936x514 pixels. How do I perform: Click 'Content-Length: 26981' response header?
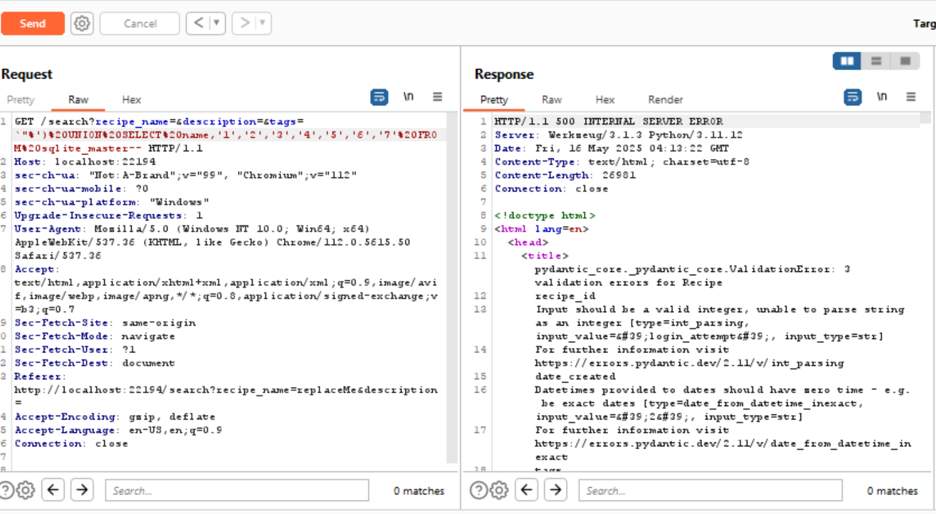point(565,175)
